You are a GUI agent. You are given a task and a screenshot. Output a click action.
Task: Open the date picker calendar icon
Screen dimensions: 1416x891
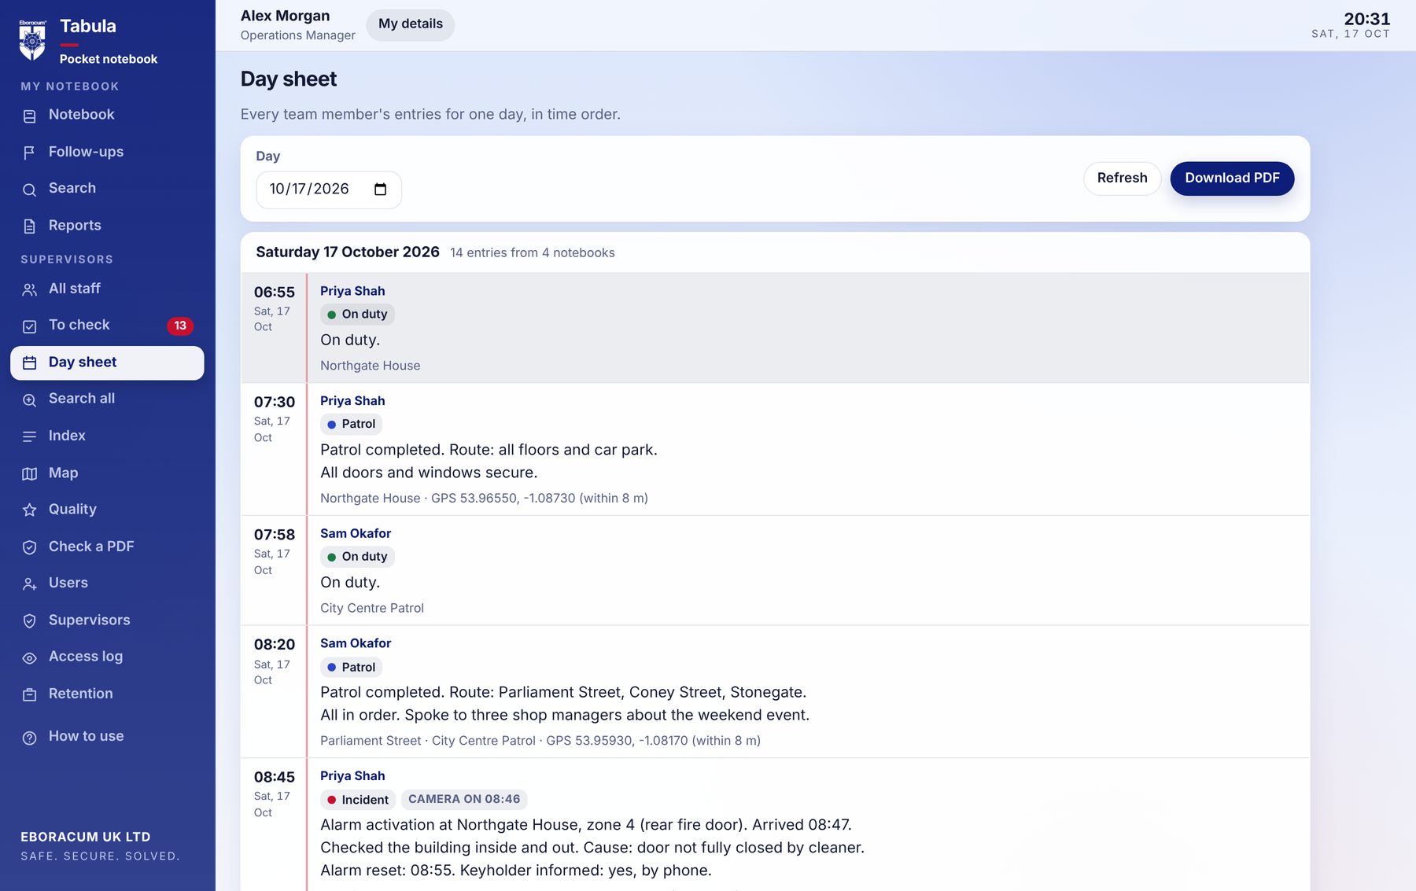point(381,190)
